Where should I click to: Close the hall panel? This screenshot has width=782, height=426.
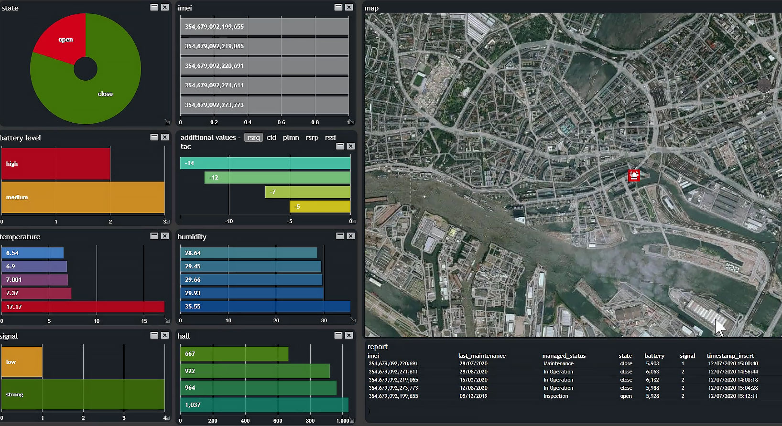pyautogui.click(x=349, y=335)
